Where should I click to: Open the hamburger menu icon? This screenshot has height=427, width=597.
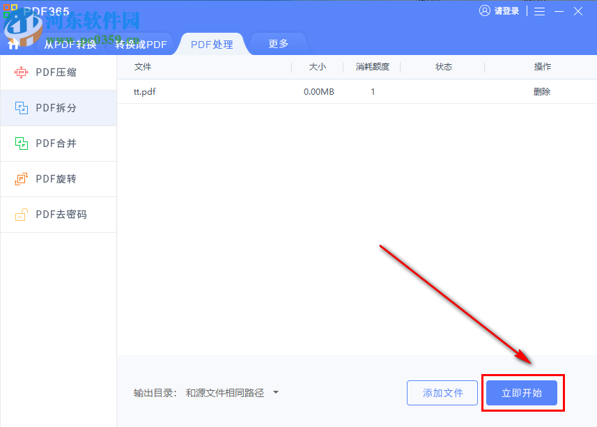(539, 10)
